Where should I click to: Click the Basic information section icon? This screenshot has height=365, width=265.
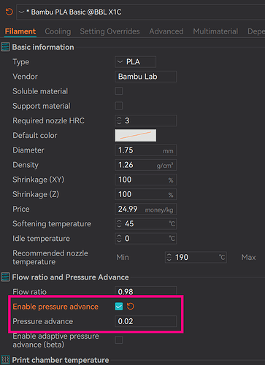[x=5, y=47]
